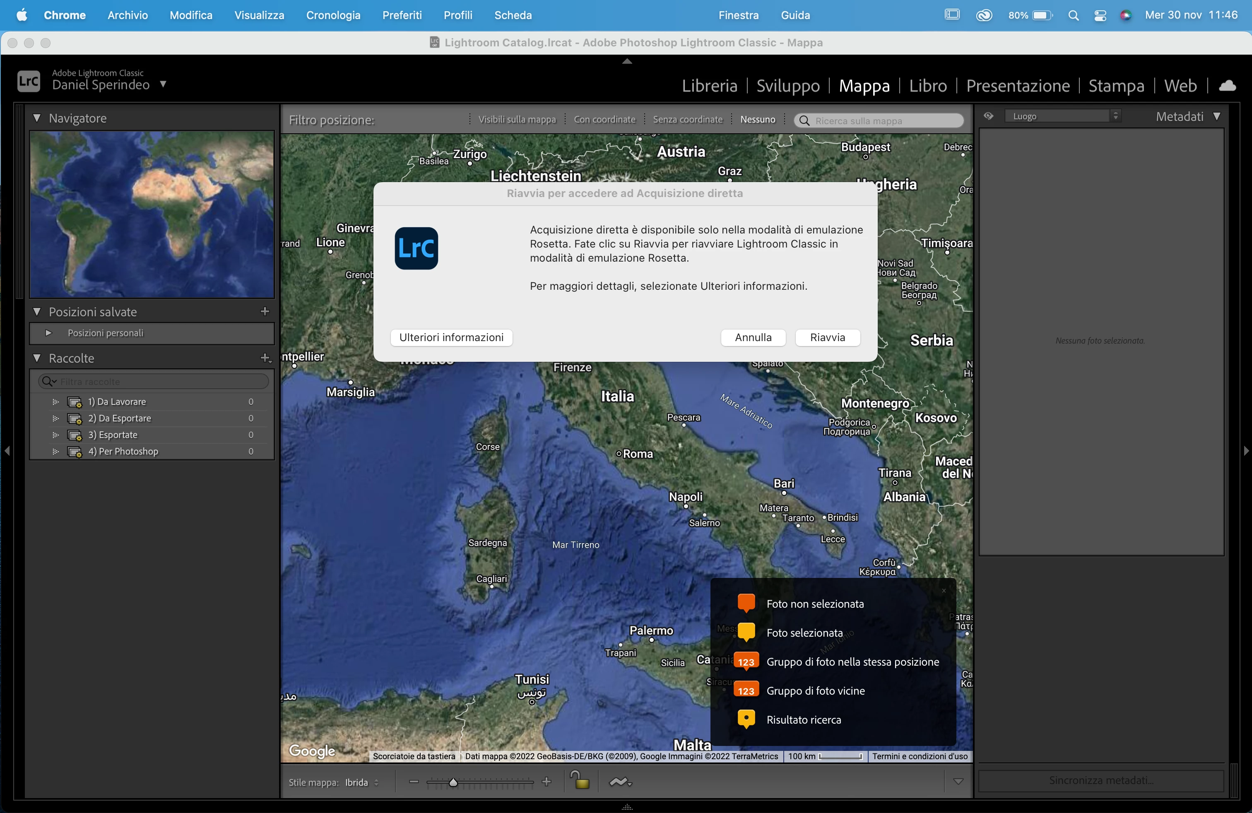
Task: Click the eye icon next to Luogo
Action: click(988, 116)
